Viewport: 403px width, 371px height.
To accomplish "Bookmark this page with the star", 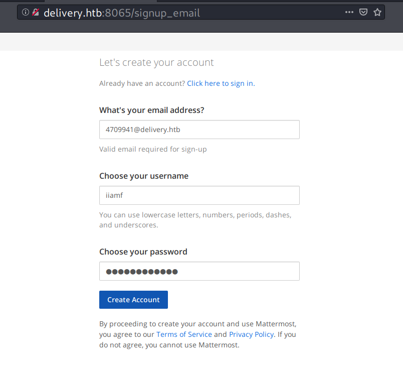I will point(377,12).
